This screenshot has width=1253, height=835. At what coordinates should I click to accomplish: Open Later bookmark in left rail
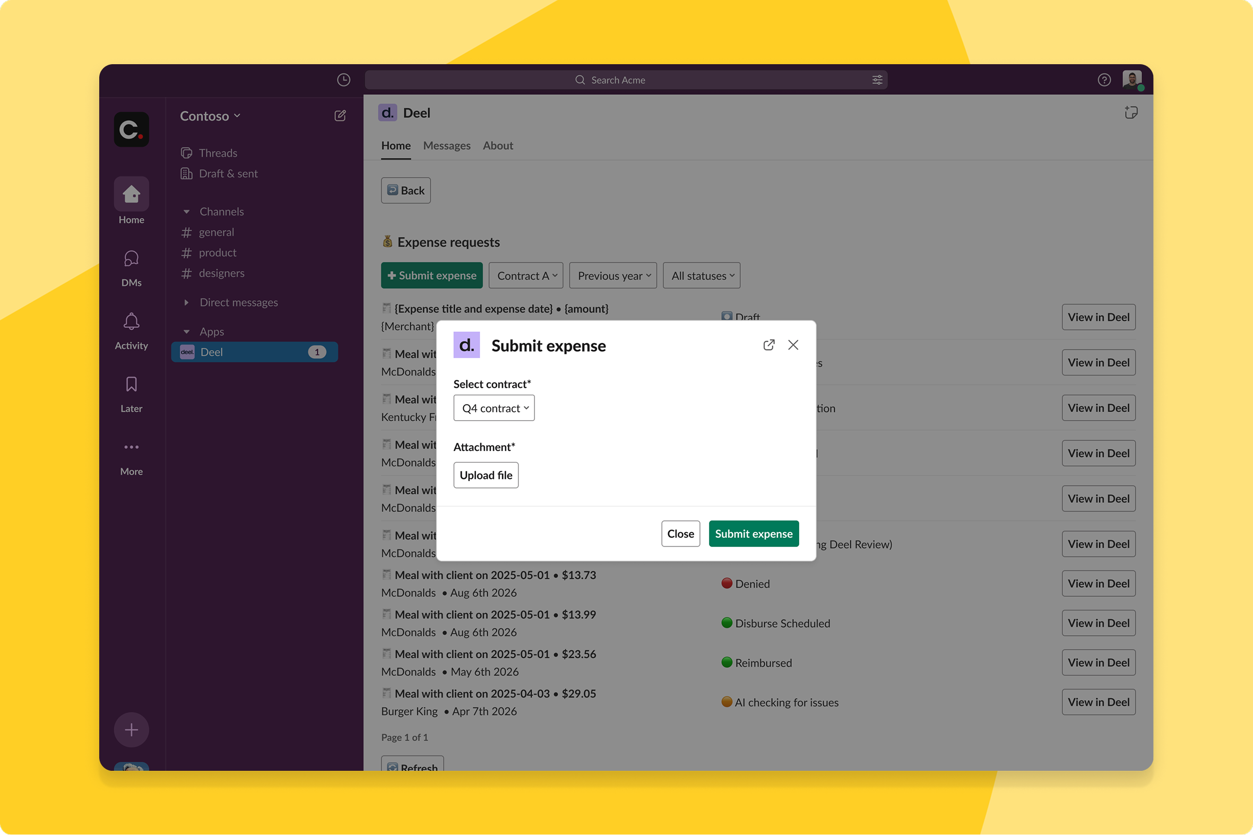132,394
